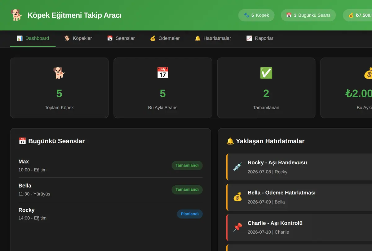
Task: Go to the Seanslar tab
Action: point(121,38)
